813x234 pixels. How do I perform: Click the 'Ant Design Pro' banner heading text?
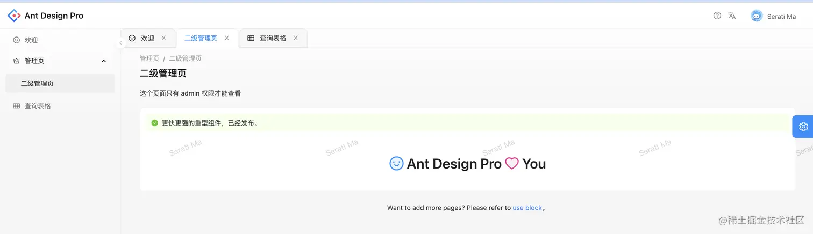coord(454,164)
